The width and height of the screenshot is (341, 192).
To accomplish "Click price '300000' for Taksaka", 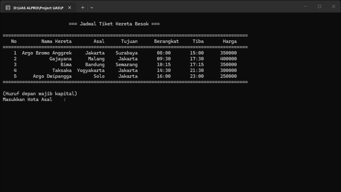I will pos(228,70).
